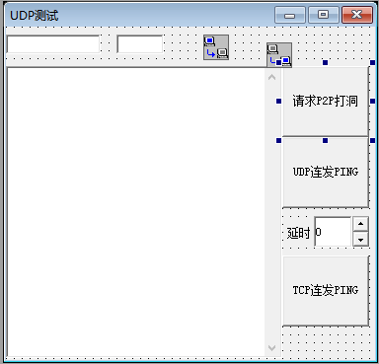Click the bottom-center selection handle of the 请求P2P打洞 button

325,141
